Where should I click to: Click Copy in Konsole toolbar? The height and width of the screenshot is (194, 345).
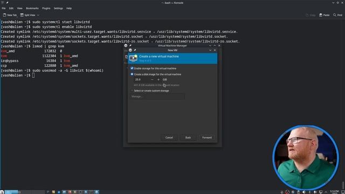click(310, 15)
